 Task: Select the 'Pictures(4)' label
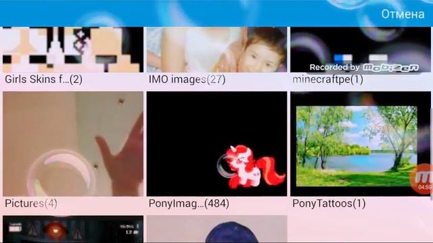31,204
